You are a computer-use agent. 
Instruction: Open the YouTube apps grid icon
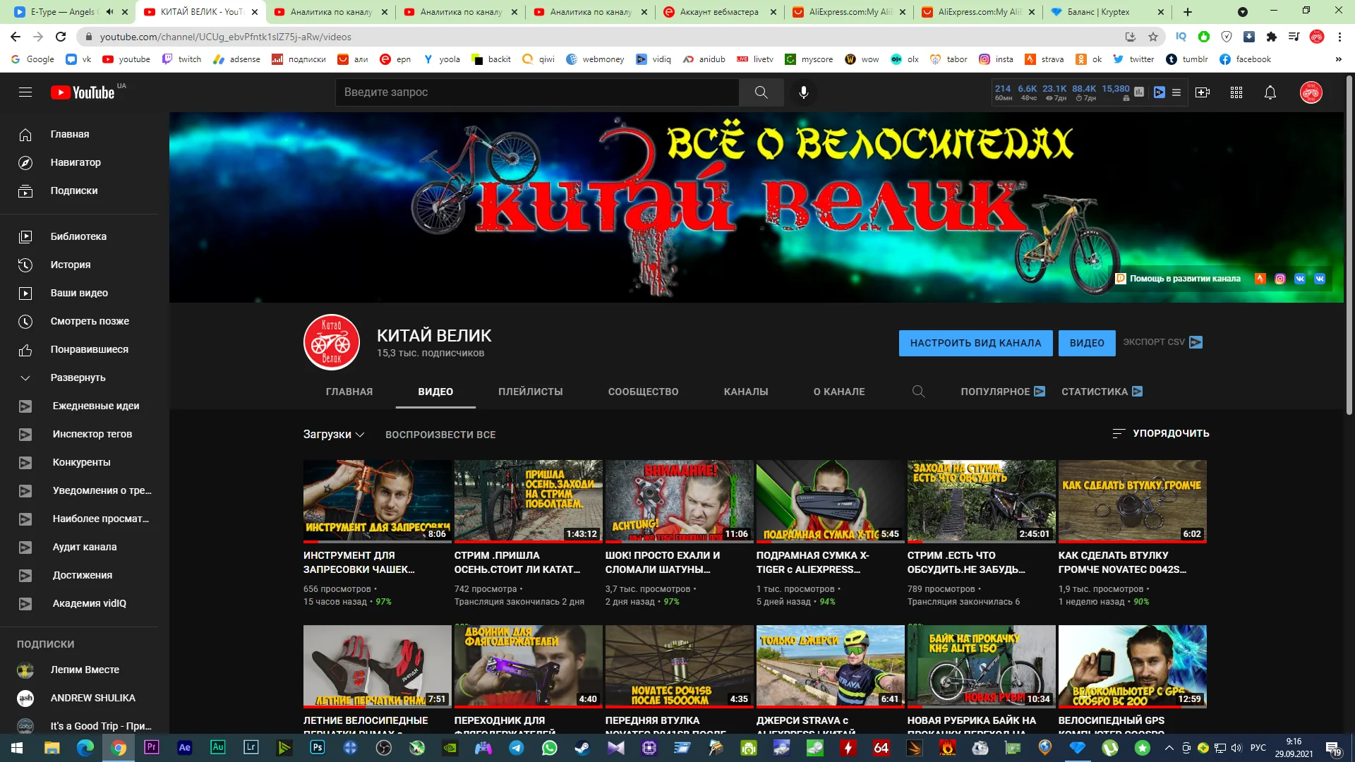tap(1236, 92)
